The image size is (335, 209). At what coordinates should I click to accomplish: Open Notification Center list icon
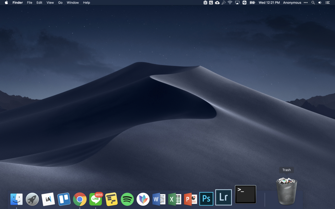[x=327, y=3]
